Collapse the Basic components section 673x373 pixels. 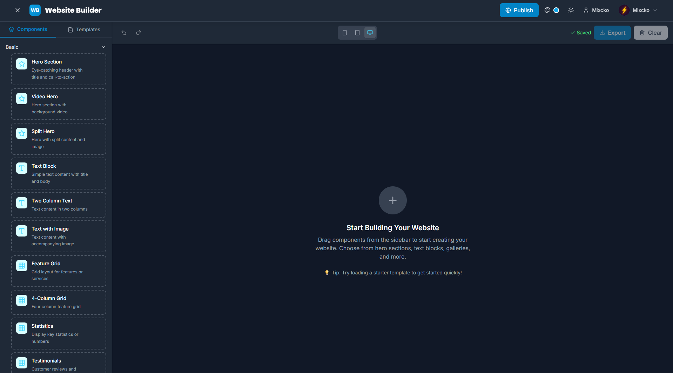point(103,47)
